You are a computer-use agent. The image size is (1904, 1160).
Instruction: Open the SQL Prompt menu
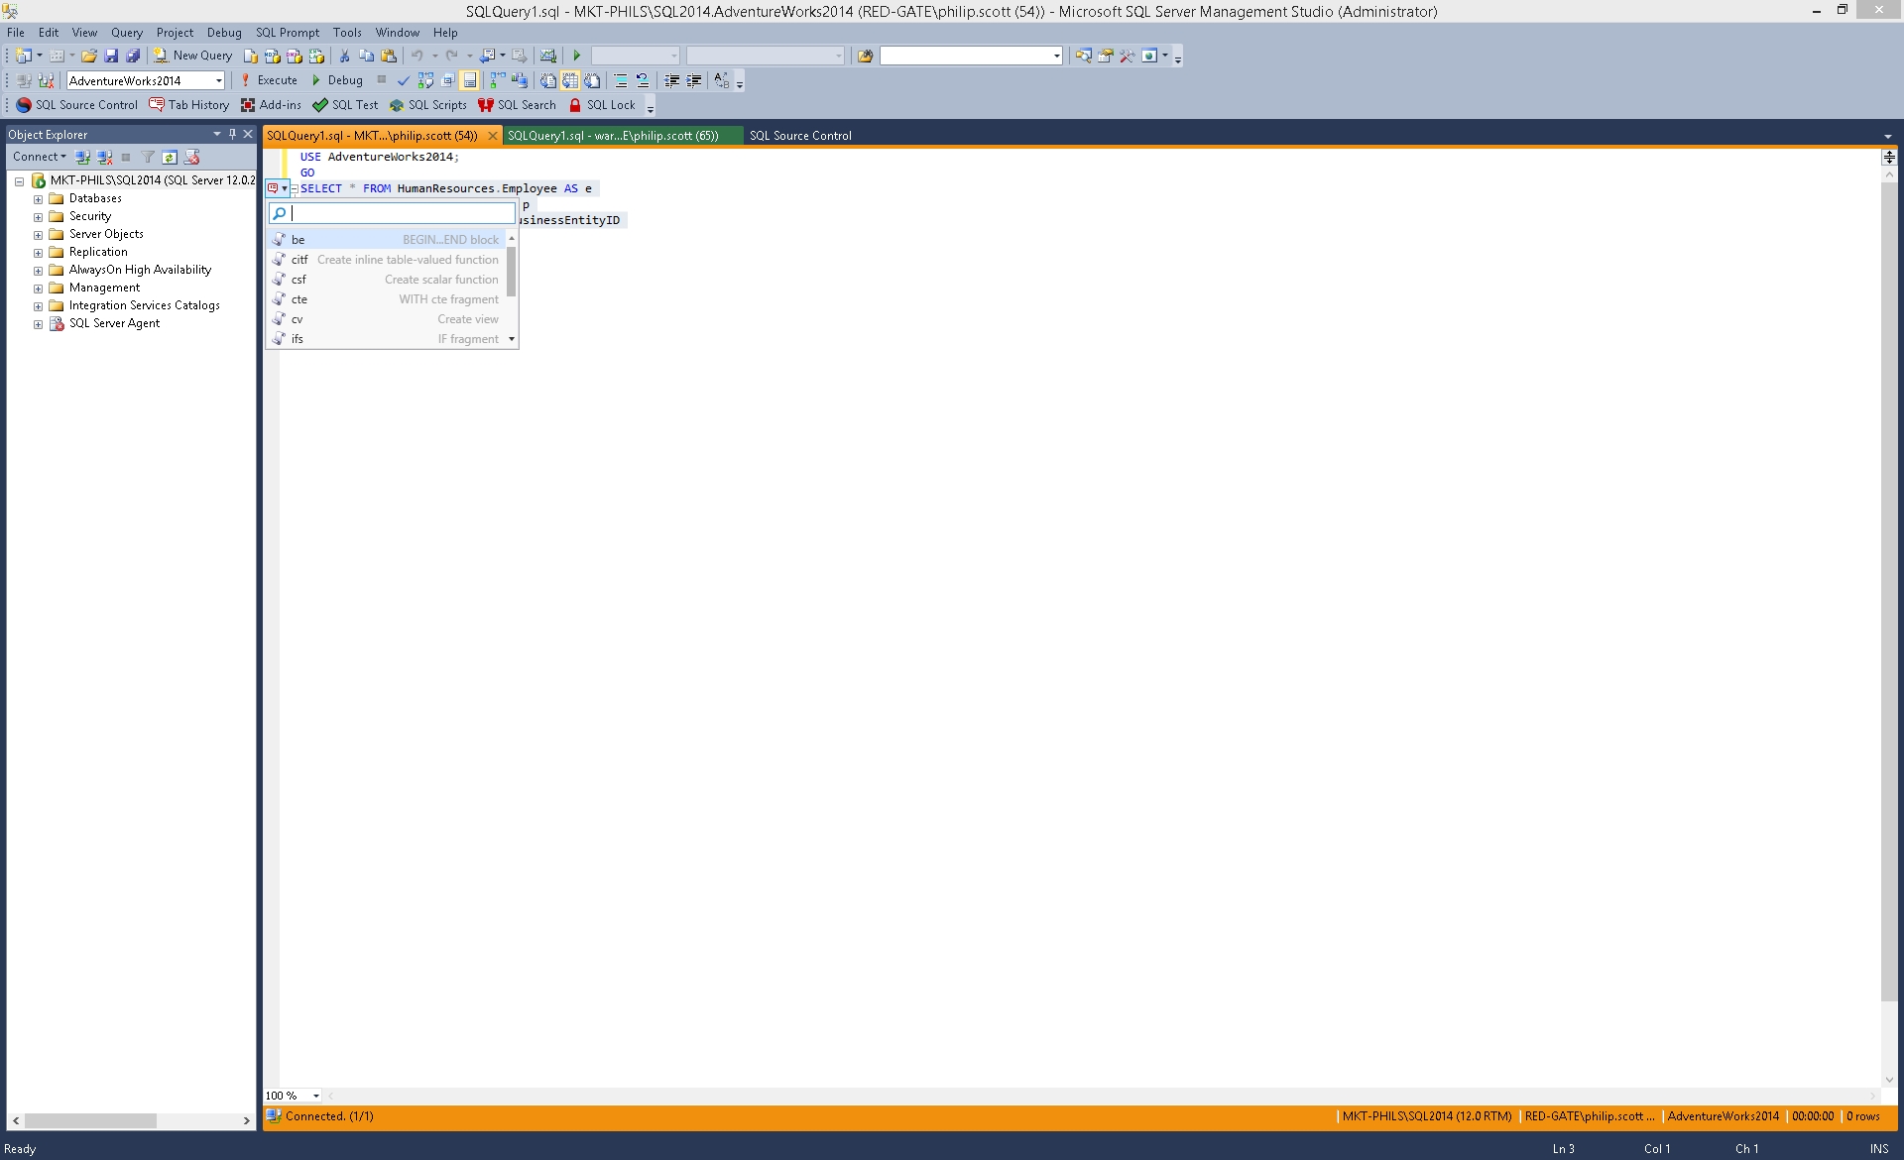(288, 33)
